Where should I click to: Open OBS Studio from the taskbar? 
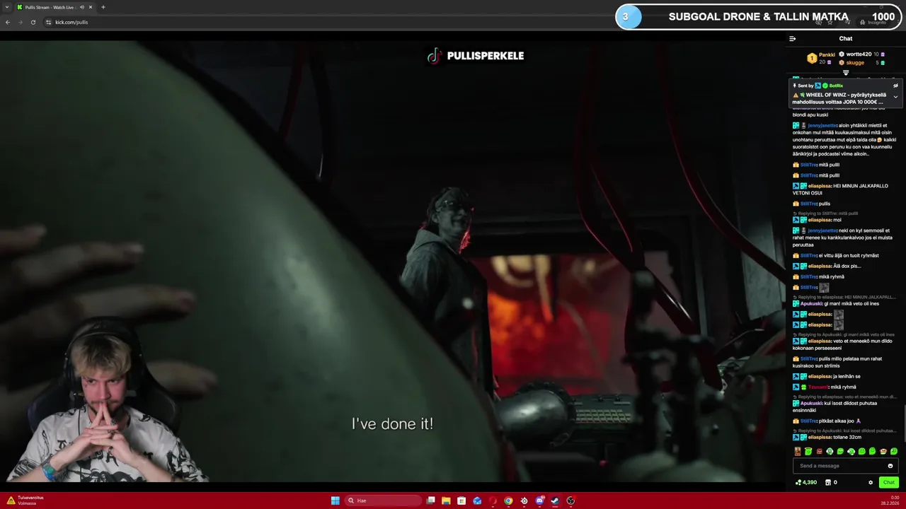[x=570, y=501]
